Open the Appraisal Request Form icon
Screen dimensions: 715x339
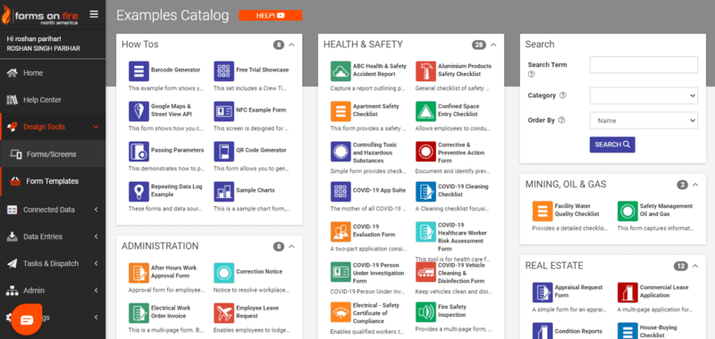[543, 292]
